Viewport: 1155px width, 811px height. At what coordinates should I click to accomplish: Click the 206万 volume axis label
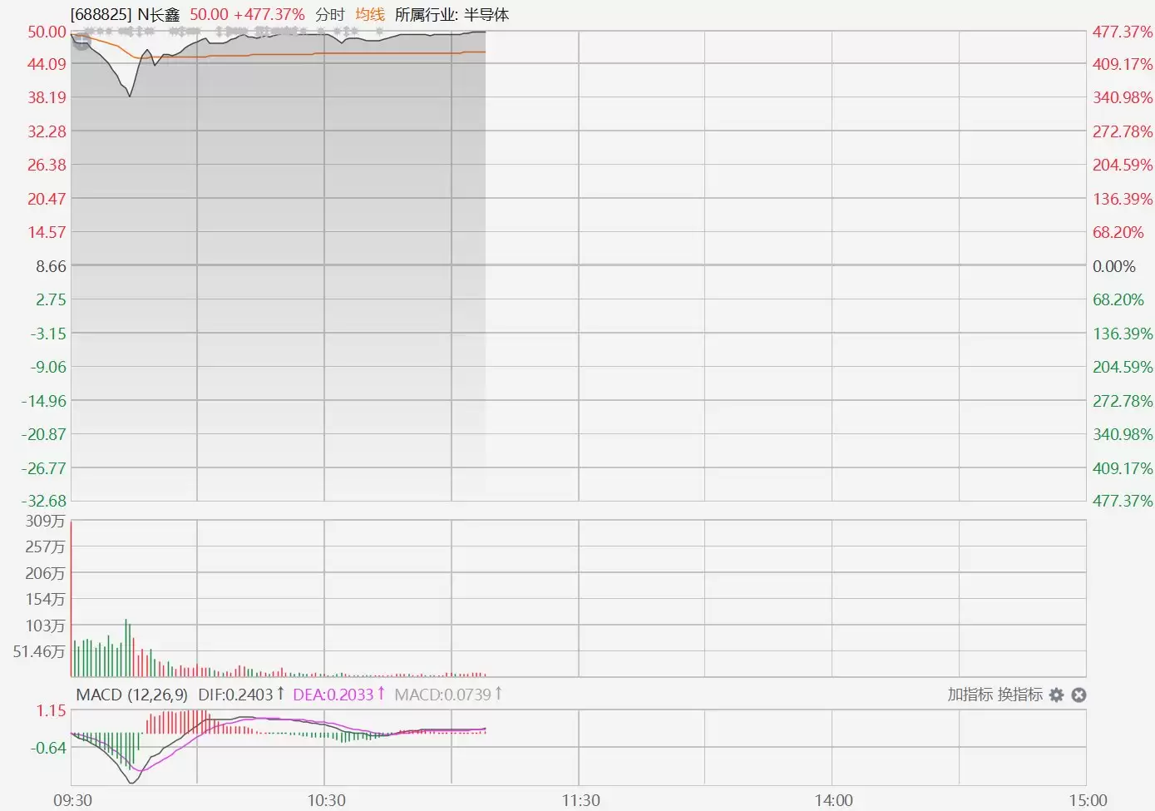pos(45,573)
